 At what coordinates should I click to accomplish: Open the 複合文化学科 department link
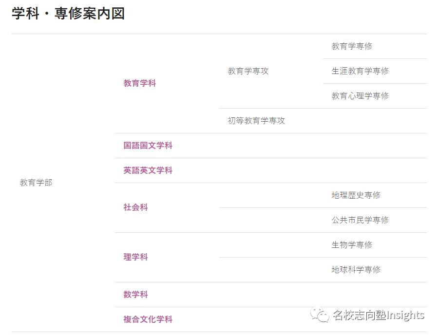(x=148, y=319)
